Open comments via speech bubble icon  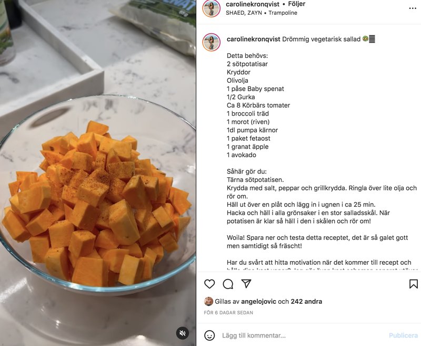(x=228, y=284)
